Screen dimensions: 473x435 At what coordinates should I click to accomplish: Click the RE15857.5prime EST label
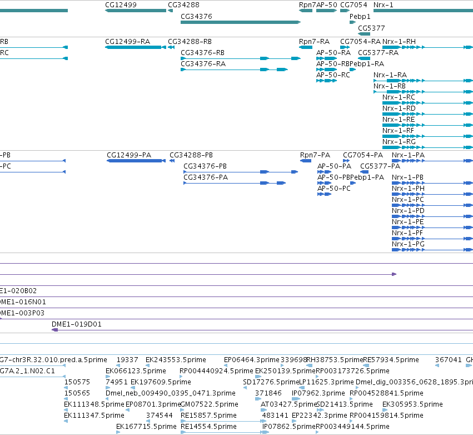pos(208,416)
